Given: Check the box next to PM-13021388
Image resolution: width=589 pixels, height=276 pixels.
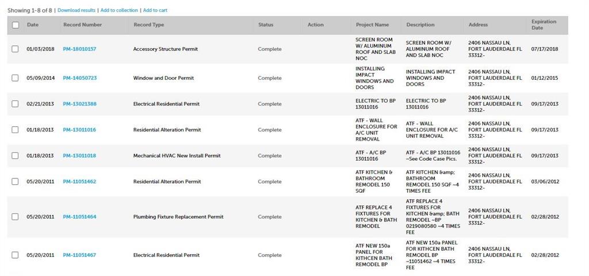Looking at the screenshot, I should [x=16, y=104].
